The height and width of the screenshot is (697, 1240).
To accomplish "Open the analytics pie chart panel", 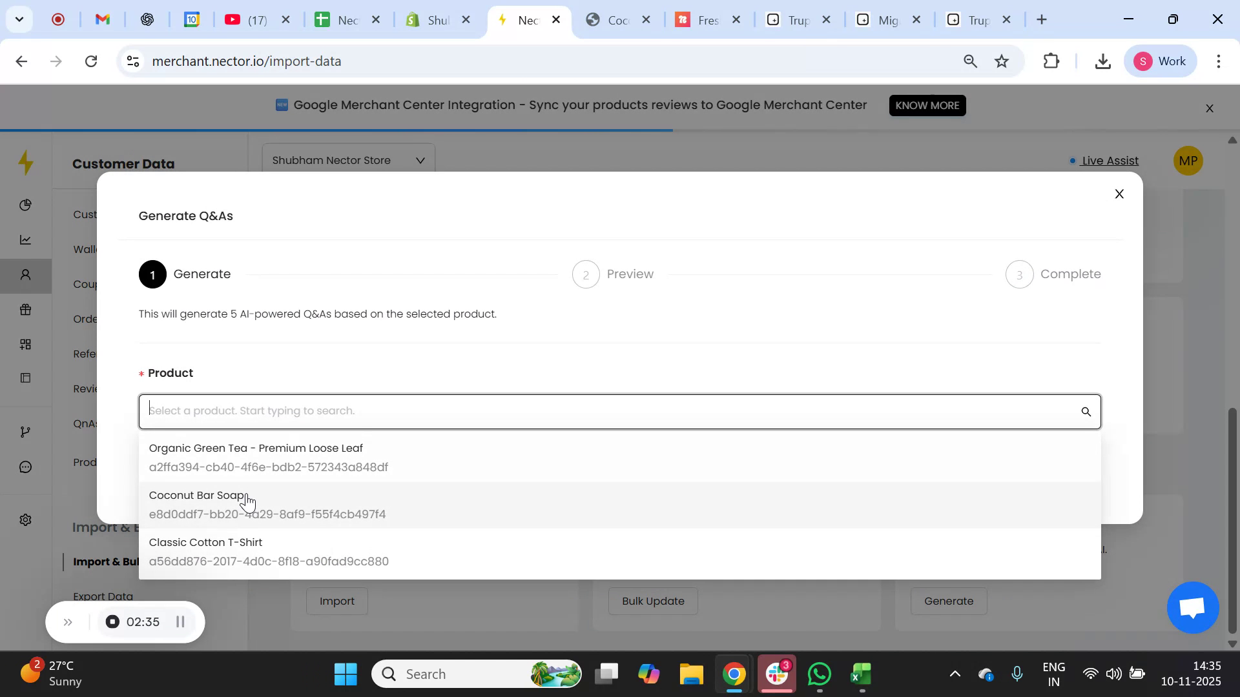I will 25,205.
